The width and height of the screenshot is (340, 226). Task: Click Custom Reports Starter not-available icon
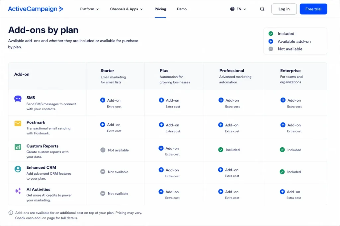click(x=103, y=150)
